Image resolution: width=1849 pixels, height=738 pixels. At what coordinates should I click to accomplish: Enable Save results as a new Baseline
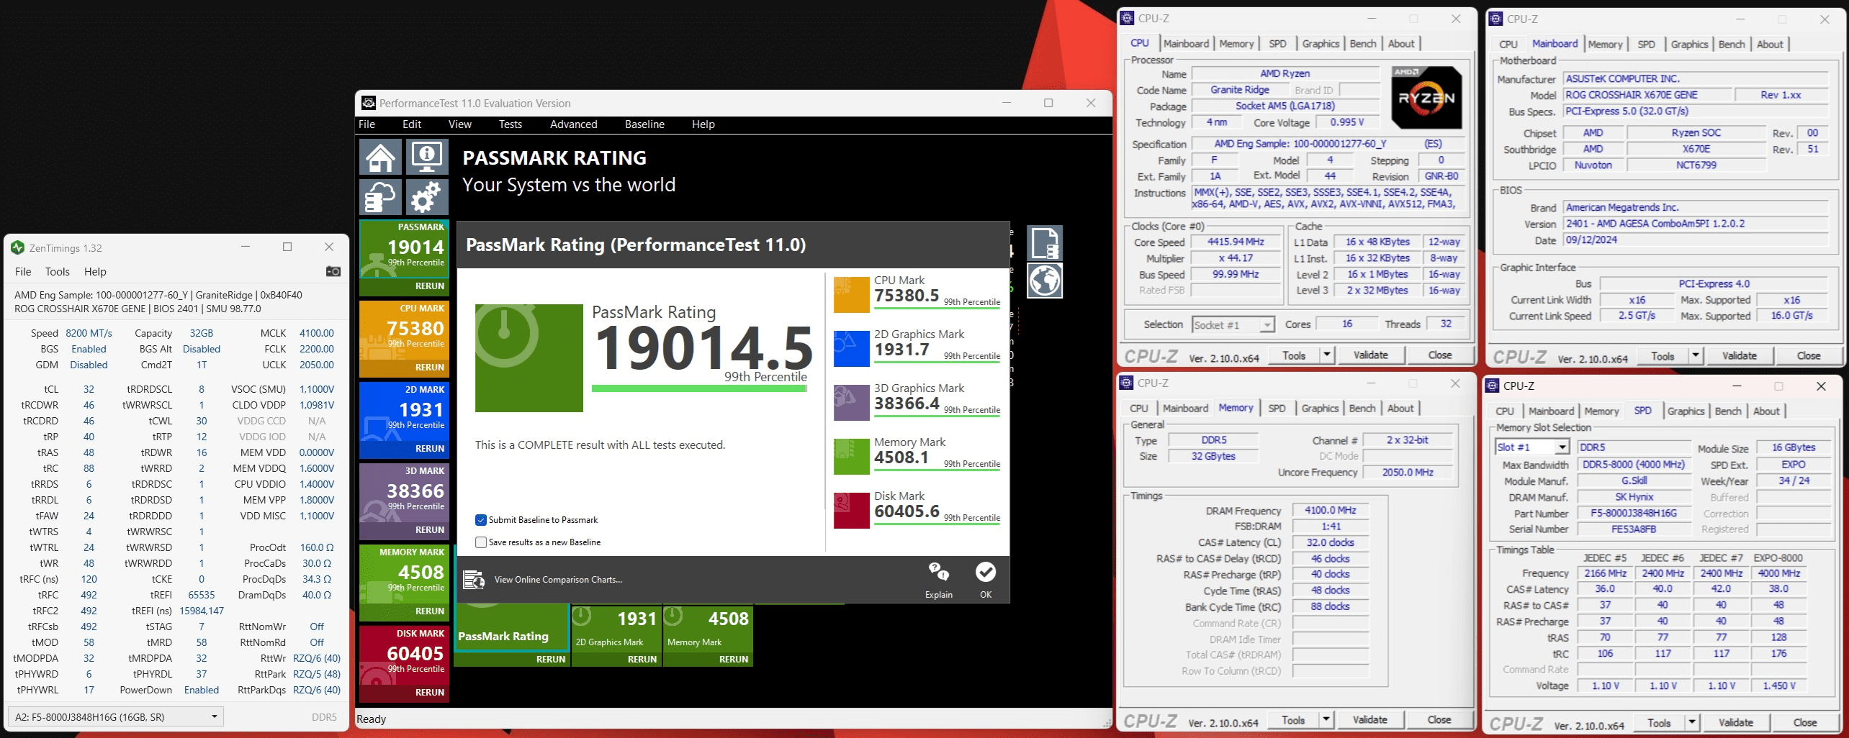click(x=481, y=542)
